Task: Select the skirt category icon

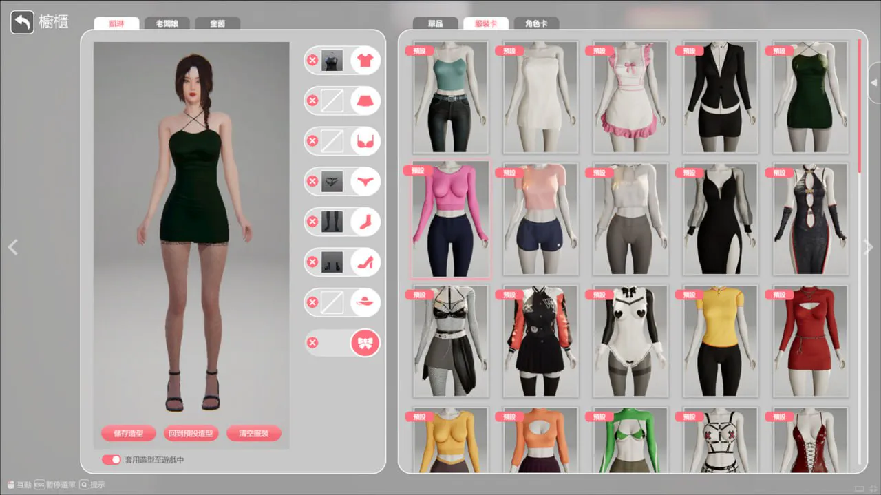Action: coord(365,101)
